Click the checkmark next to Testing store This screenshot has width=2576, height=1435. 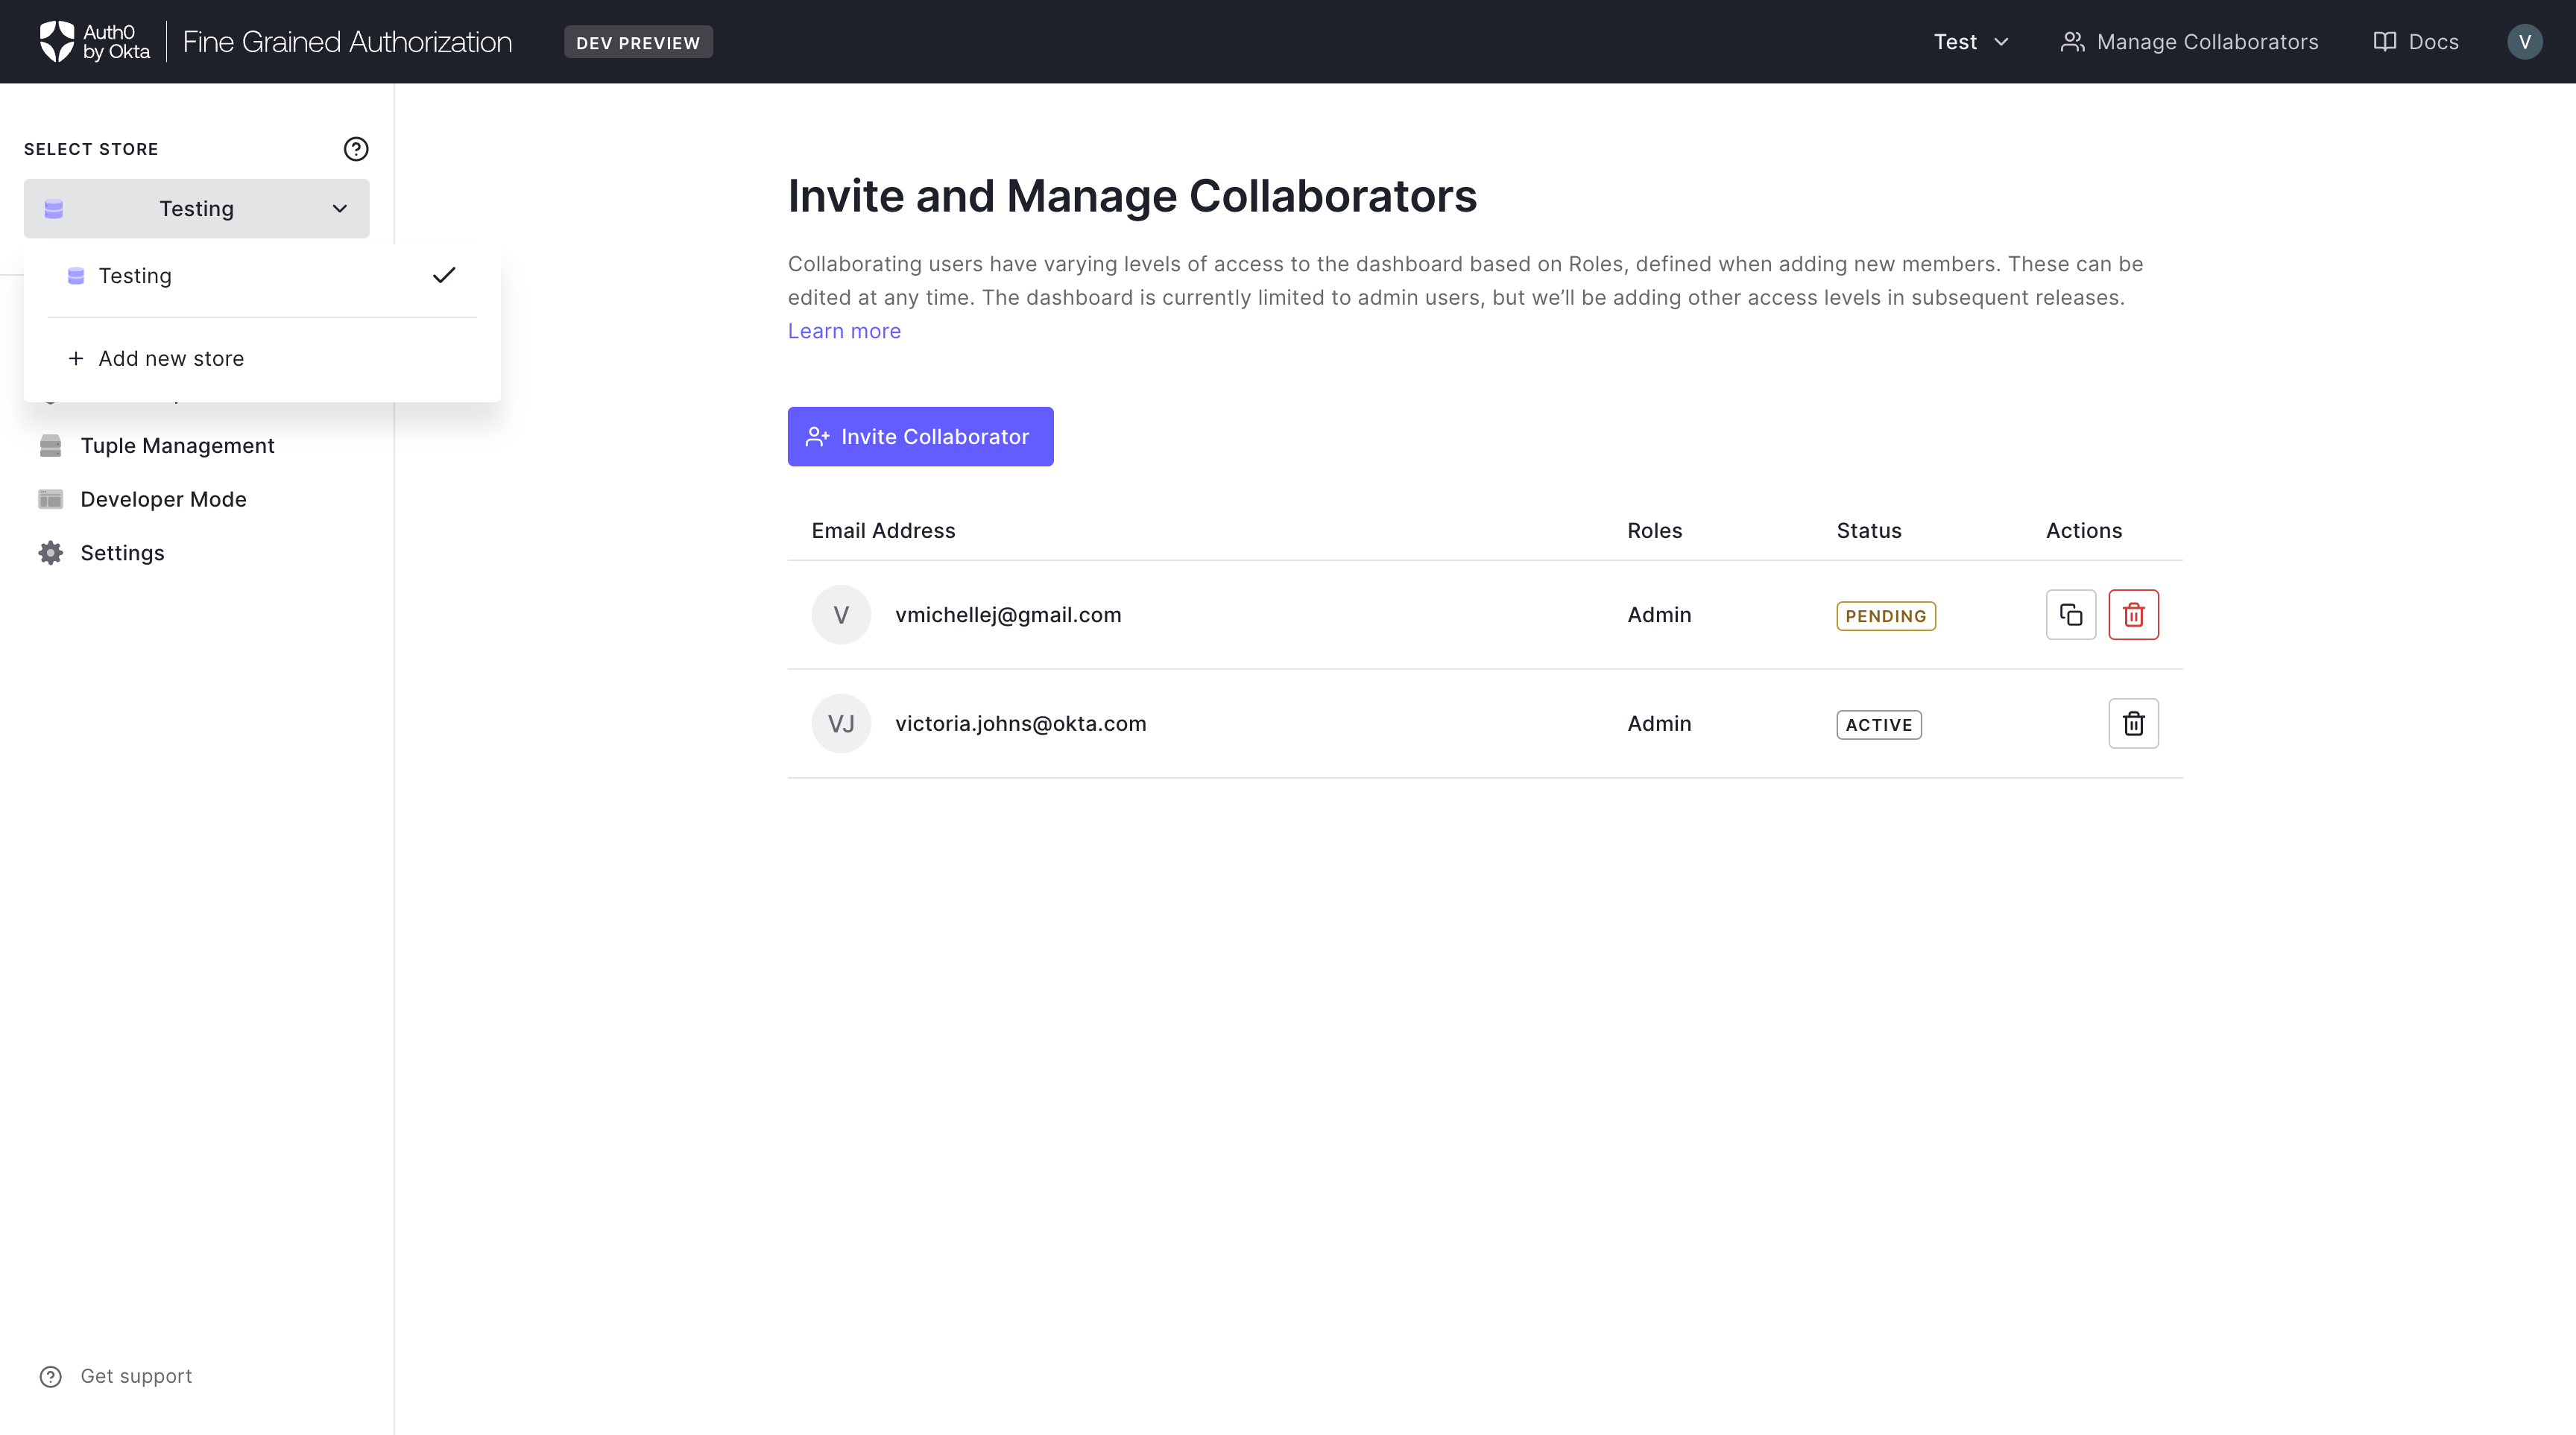tap(444, 276)
